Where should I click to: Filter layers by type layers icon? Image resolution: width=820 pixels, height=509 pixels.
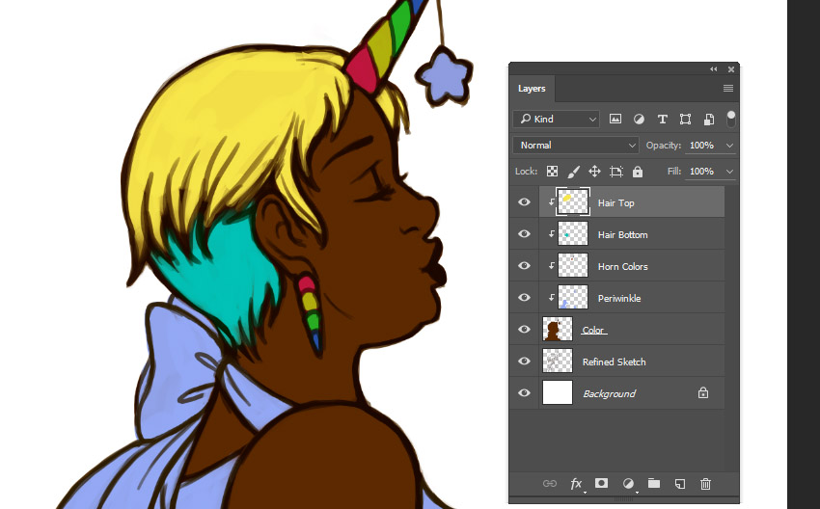pos(662,120)
